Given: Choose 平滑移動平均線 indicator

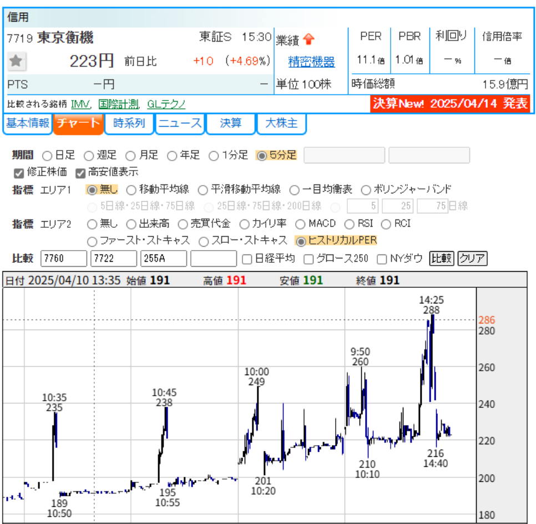Looking at the screenshot, I should 203,190.
